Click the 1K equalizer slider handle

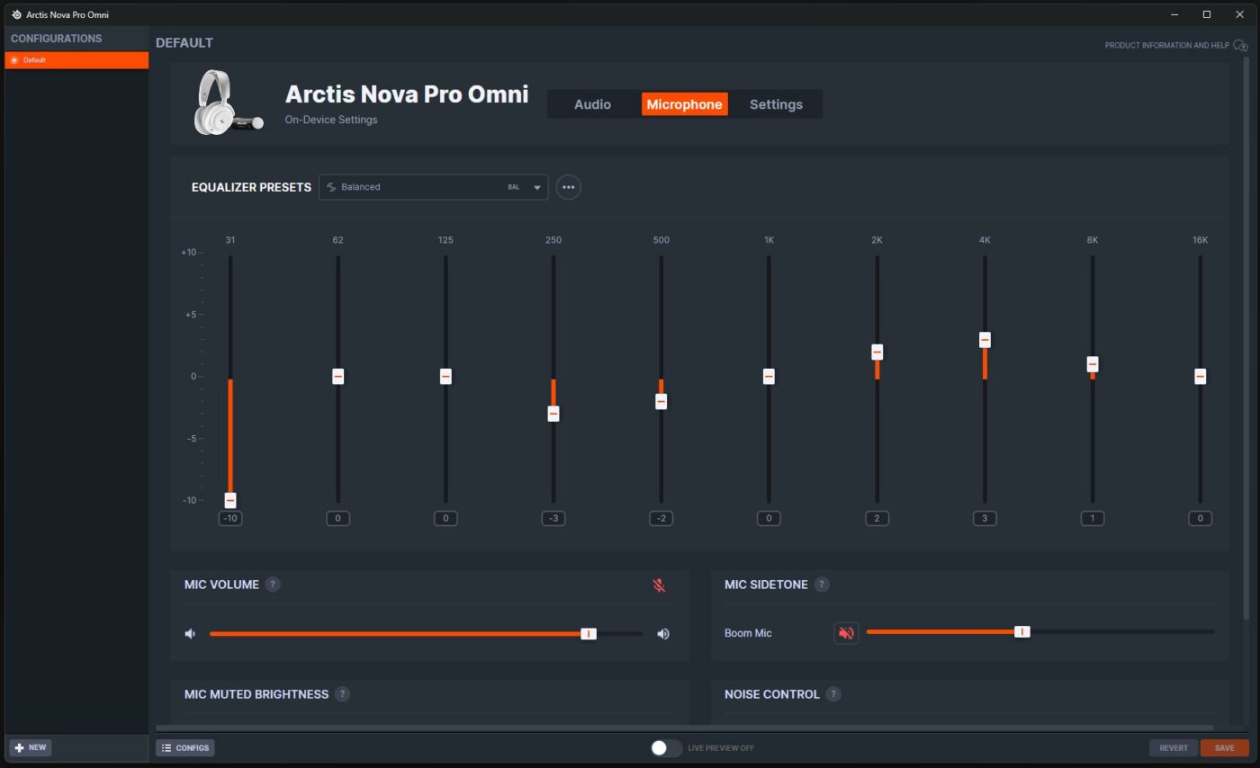(x=769, y=377)
